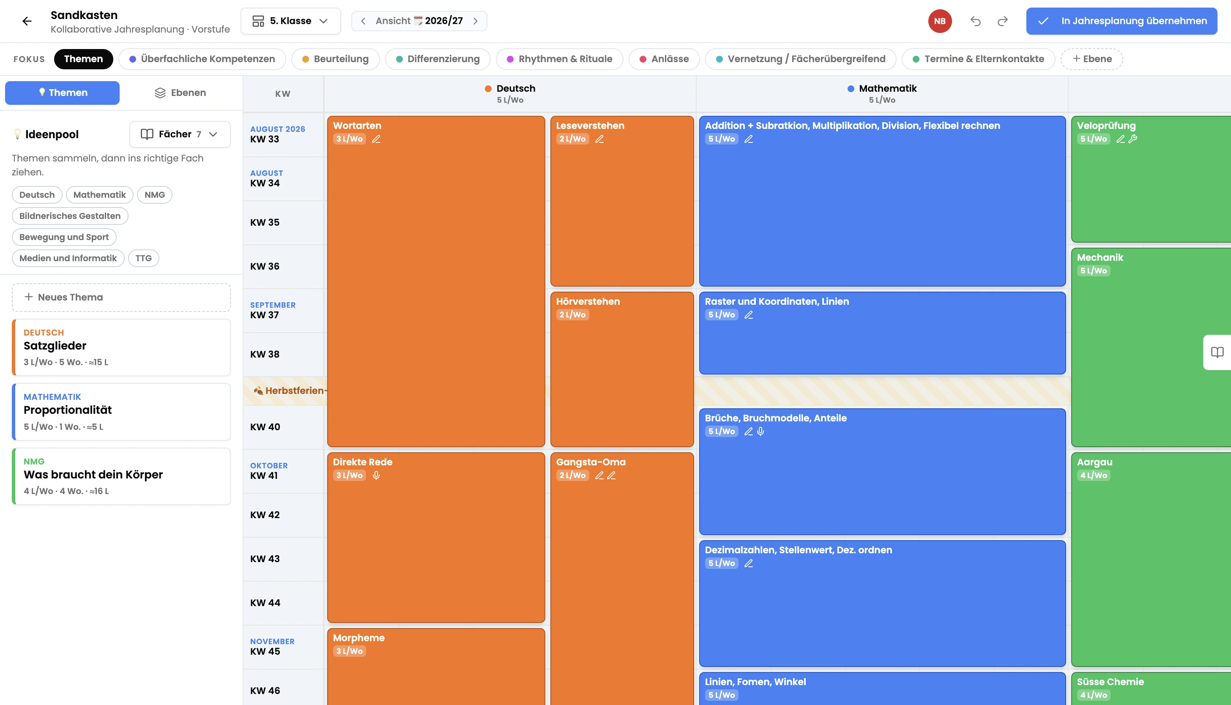Viewport: 1231px width, 705px height.
Task: Click the pencil icon on Leseverstehen card
Action: (599, 139)
